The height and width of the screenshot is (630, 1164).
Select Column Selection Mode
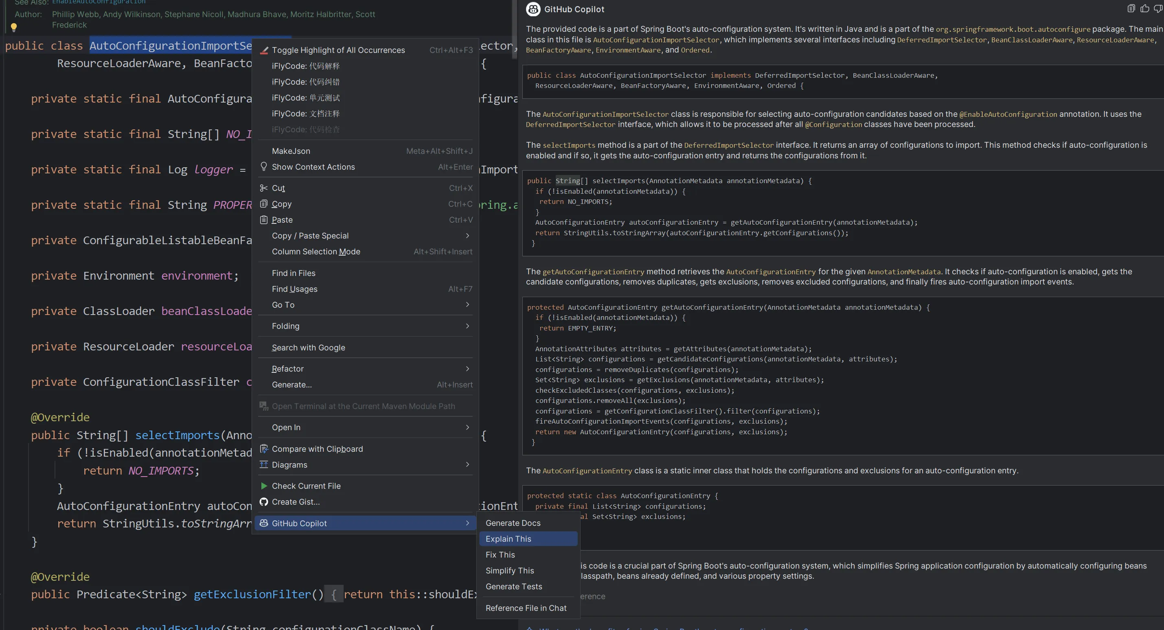pyautogui.click(x=366, y=252)
